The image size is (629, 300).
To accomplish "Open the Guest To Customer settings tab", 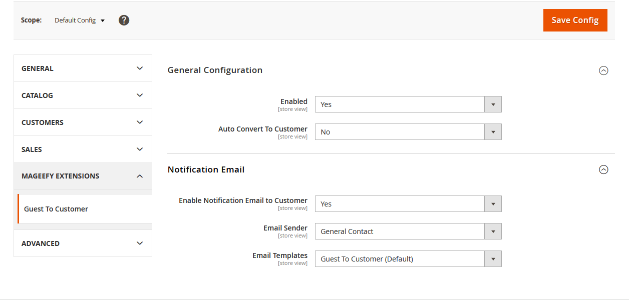I will 56,209.
